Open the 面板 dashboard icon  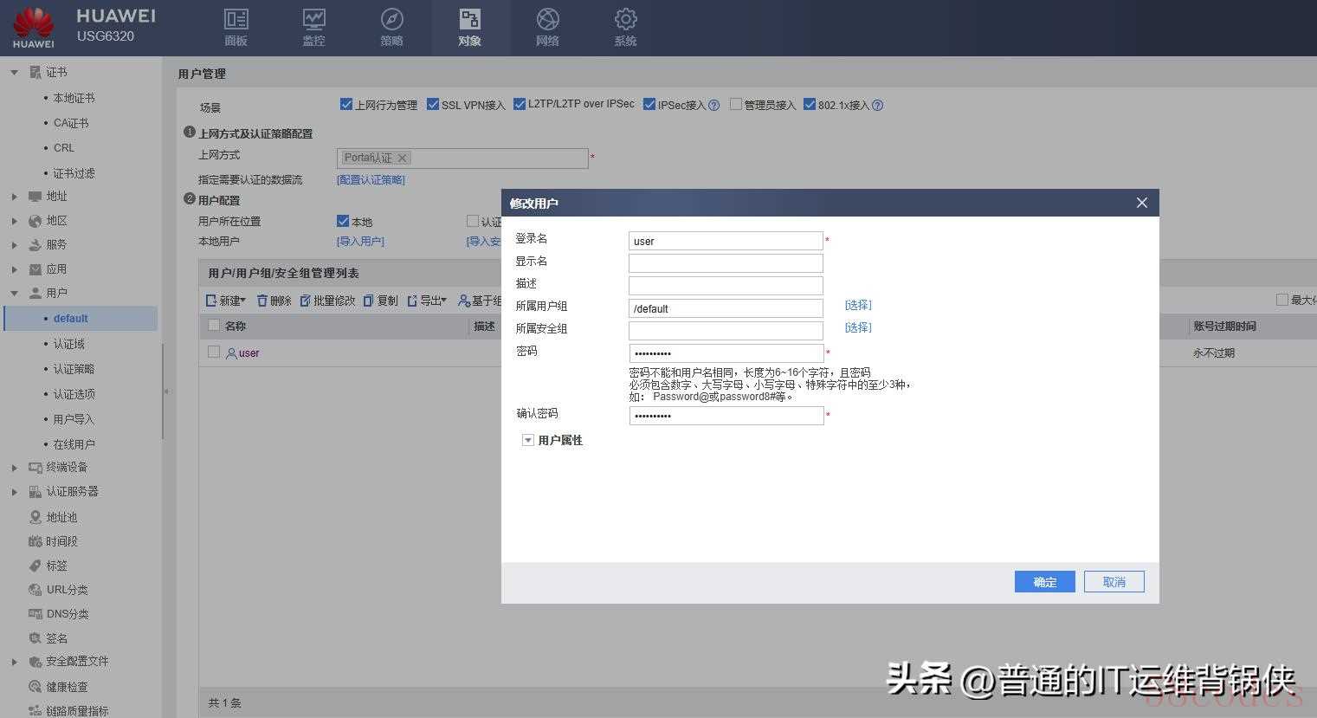236,20
